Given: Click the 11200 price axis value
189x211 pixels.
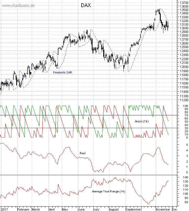Looking at the screenshot, I should click(184, 100).
